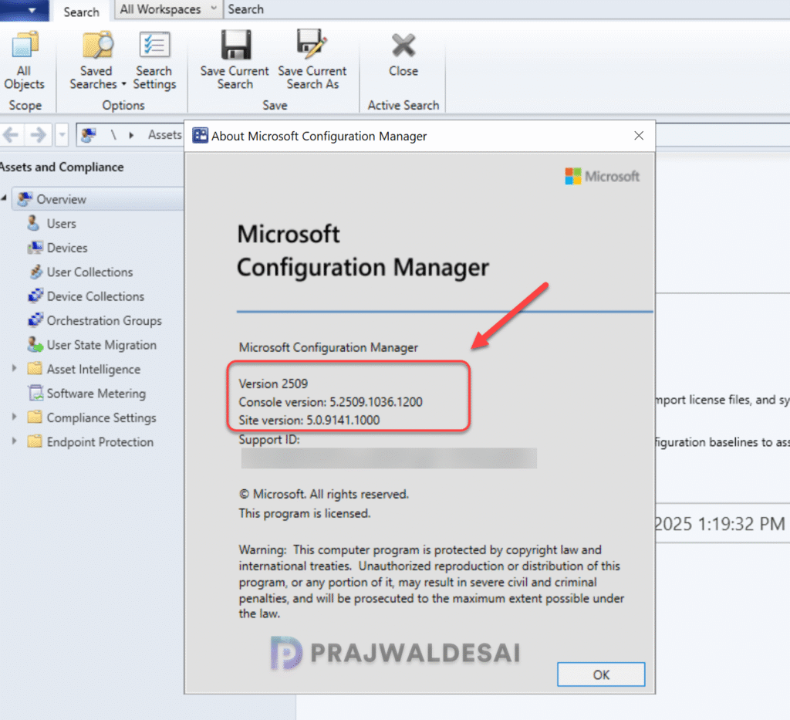Click the User Collections icon
790x720 pixels.
coord(35,272)
